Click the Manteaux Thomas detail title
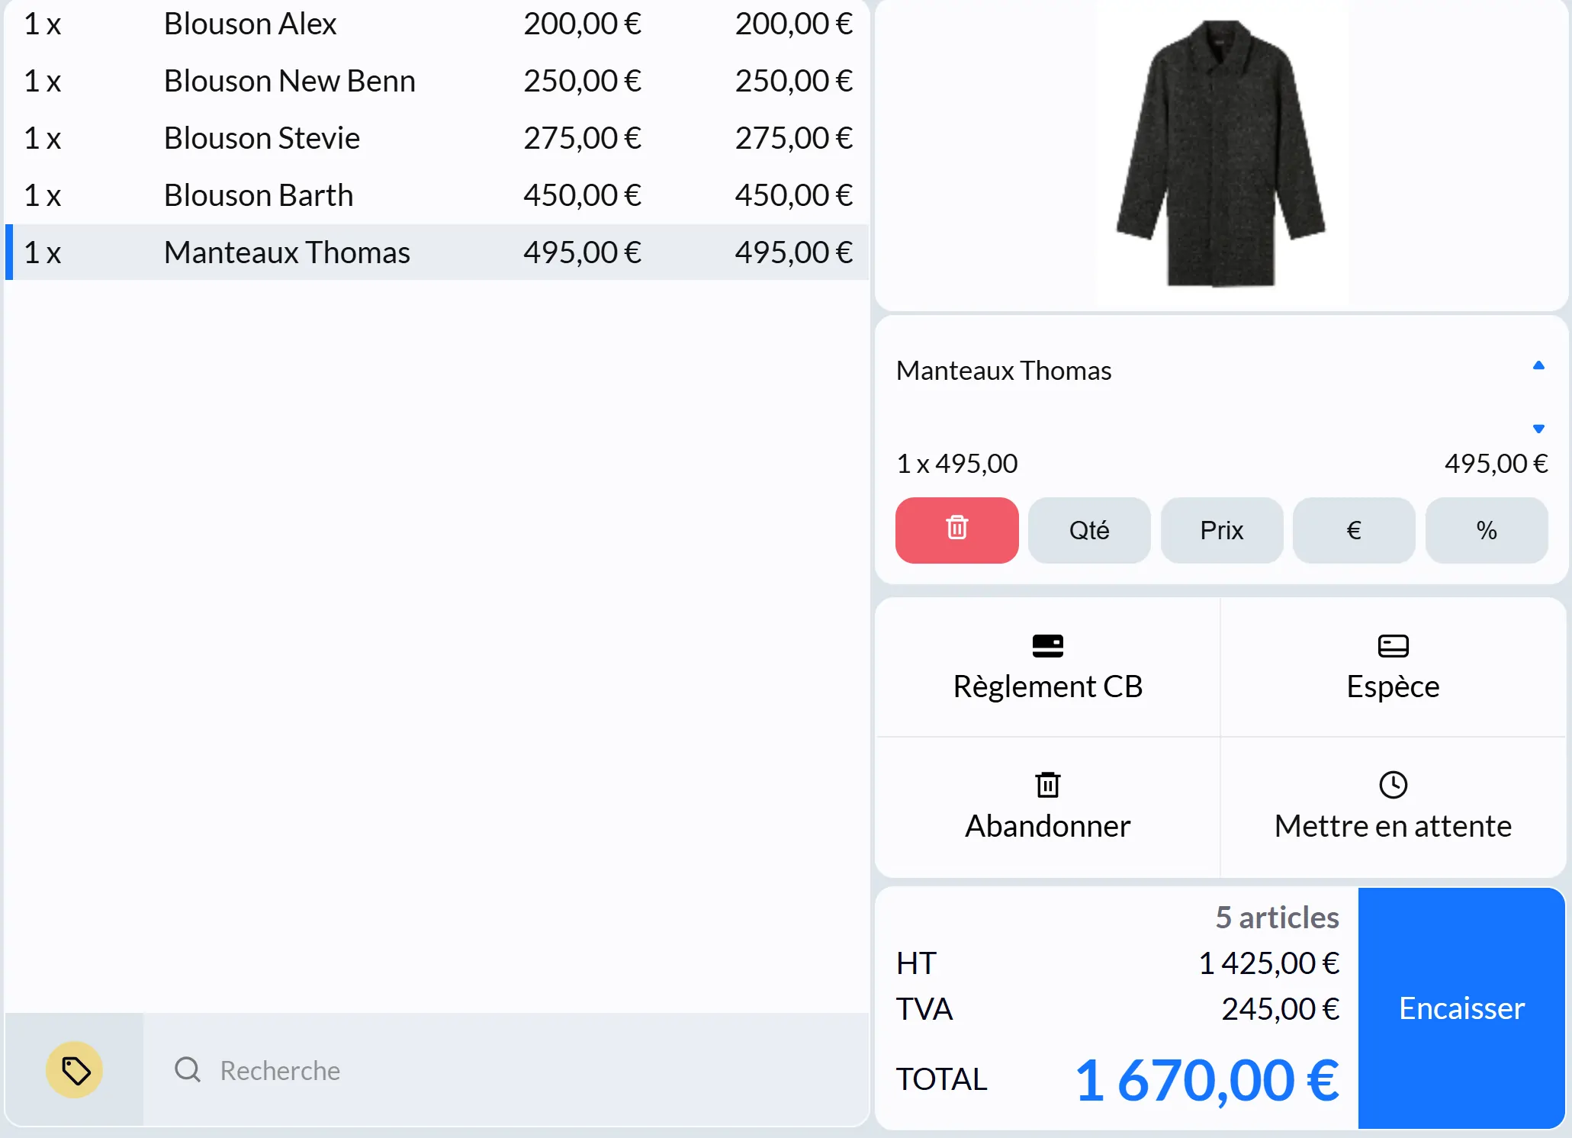The width and height of the screenshot is (1572, 1138). click(x=1004, y=371)
